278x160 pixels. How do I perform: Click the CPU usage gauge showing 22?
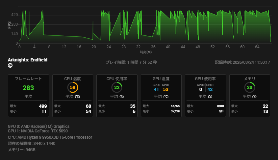tap(117, 87)
